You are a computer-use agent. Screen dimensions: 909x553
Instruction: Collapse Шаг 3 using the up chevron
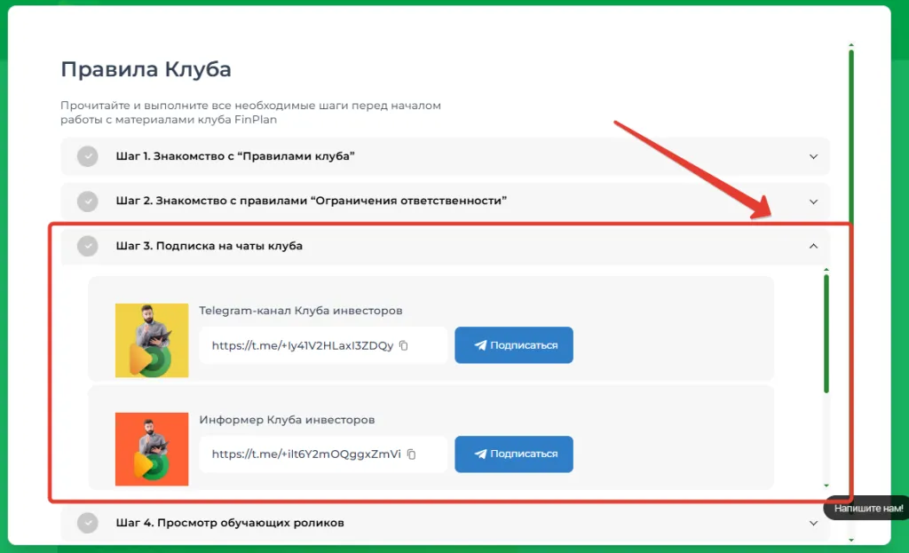tap(813, 246)
